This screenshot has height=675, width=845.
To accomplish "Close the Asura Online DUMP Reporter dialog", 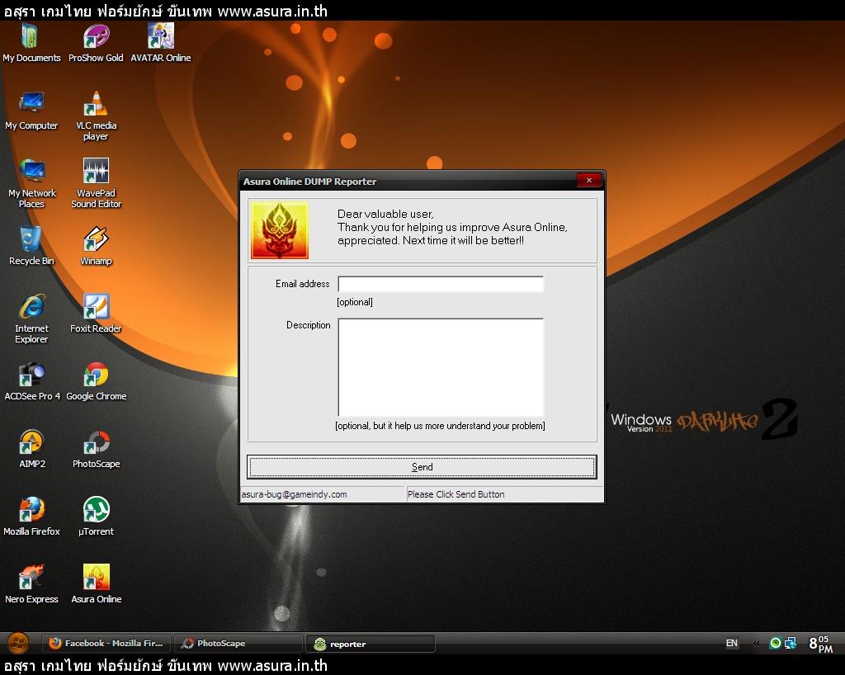I will pos(589,181).
